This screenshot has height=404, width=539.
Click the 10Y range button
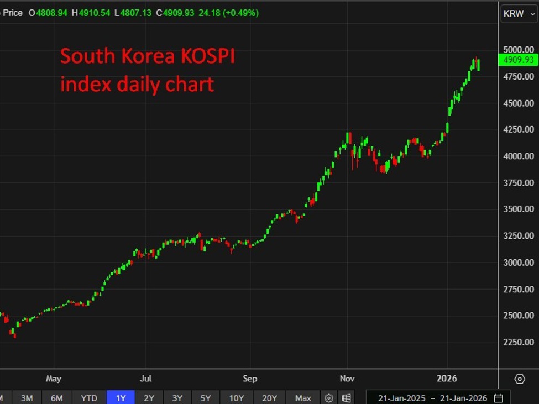tap(236, 397)
